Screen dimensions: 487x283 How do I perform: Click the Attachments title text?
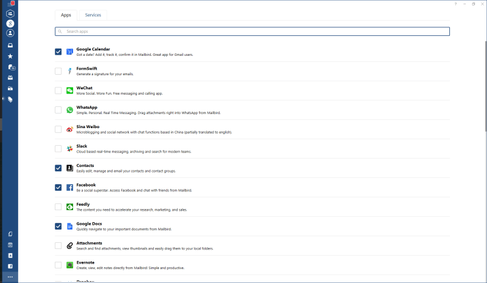click(89, 243)
